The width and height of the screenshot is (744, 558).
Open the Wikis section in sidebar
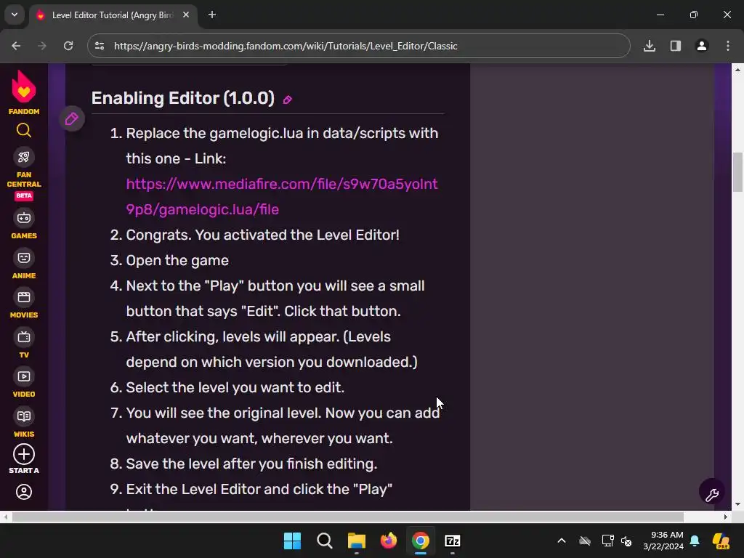coord(24,422)
